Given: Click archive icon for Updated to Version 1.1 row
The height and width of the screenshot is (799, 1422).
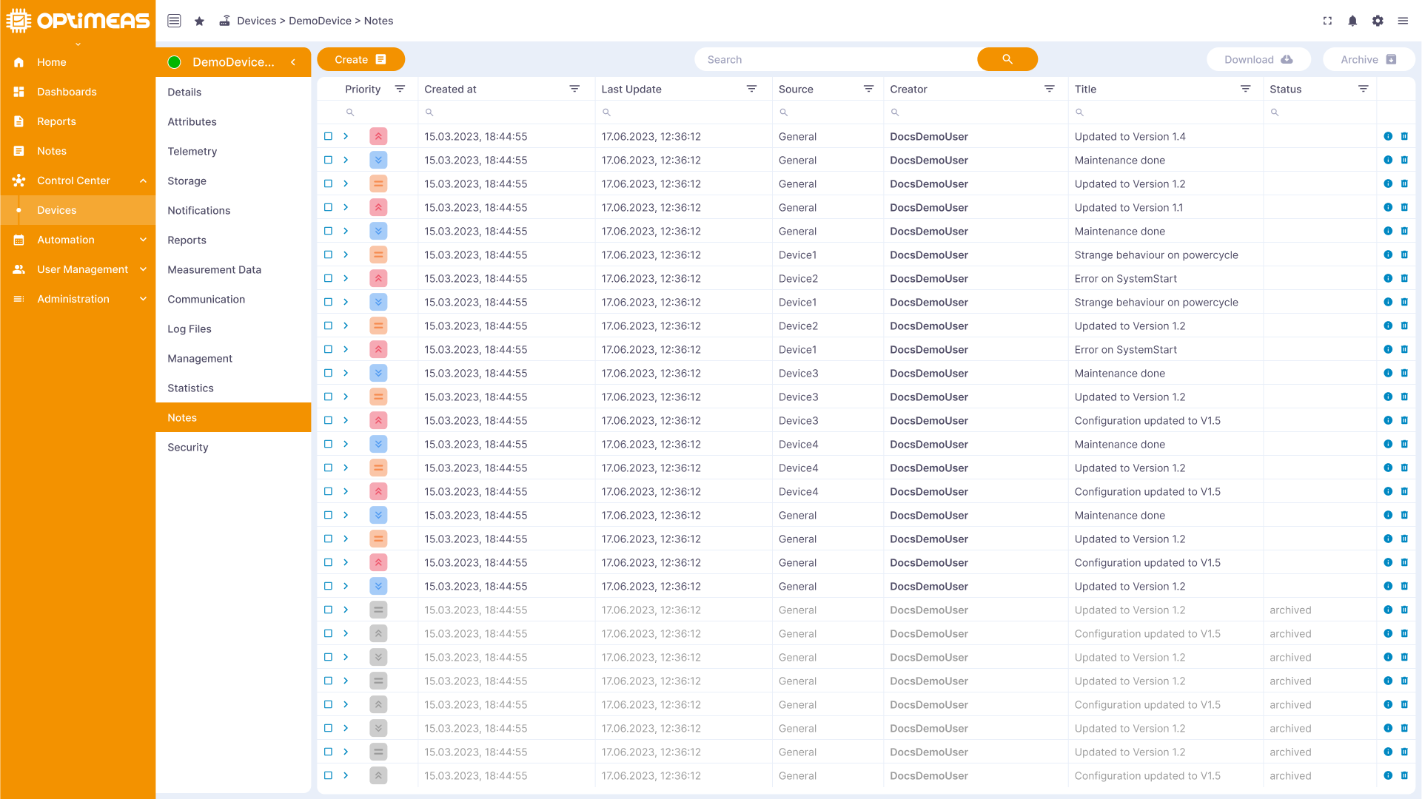Looking at the screenshot, I should click(x=1404, y=207).
